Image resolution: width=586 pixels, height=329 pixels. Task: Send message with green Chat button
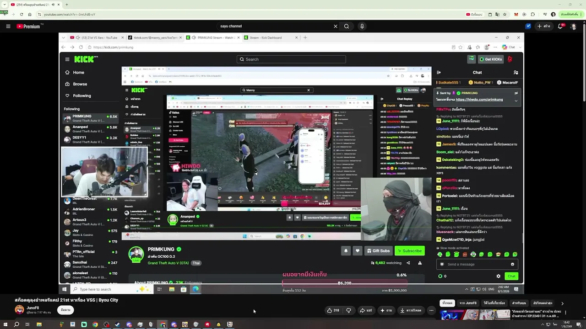pyautogui.click(x=511, y=276)
